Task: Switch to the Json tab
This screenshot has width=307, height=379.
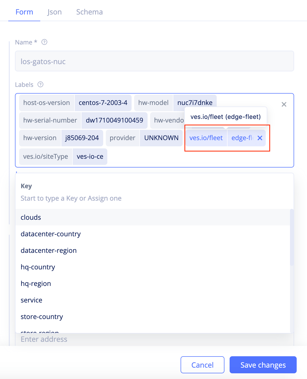Action: tap(54, 12)
